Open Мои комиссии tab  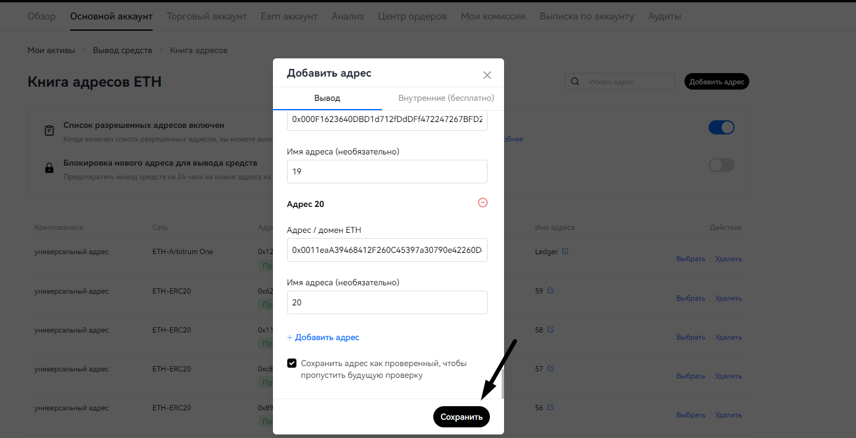[x=493, y=16]
